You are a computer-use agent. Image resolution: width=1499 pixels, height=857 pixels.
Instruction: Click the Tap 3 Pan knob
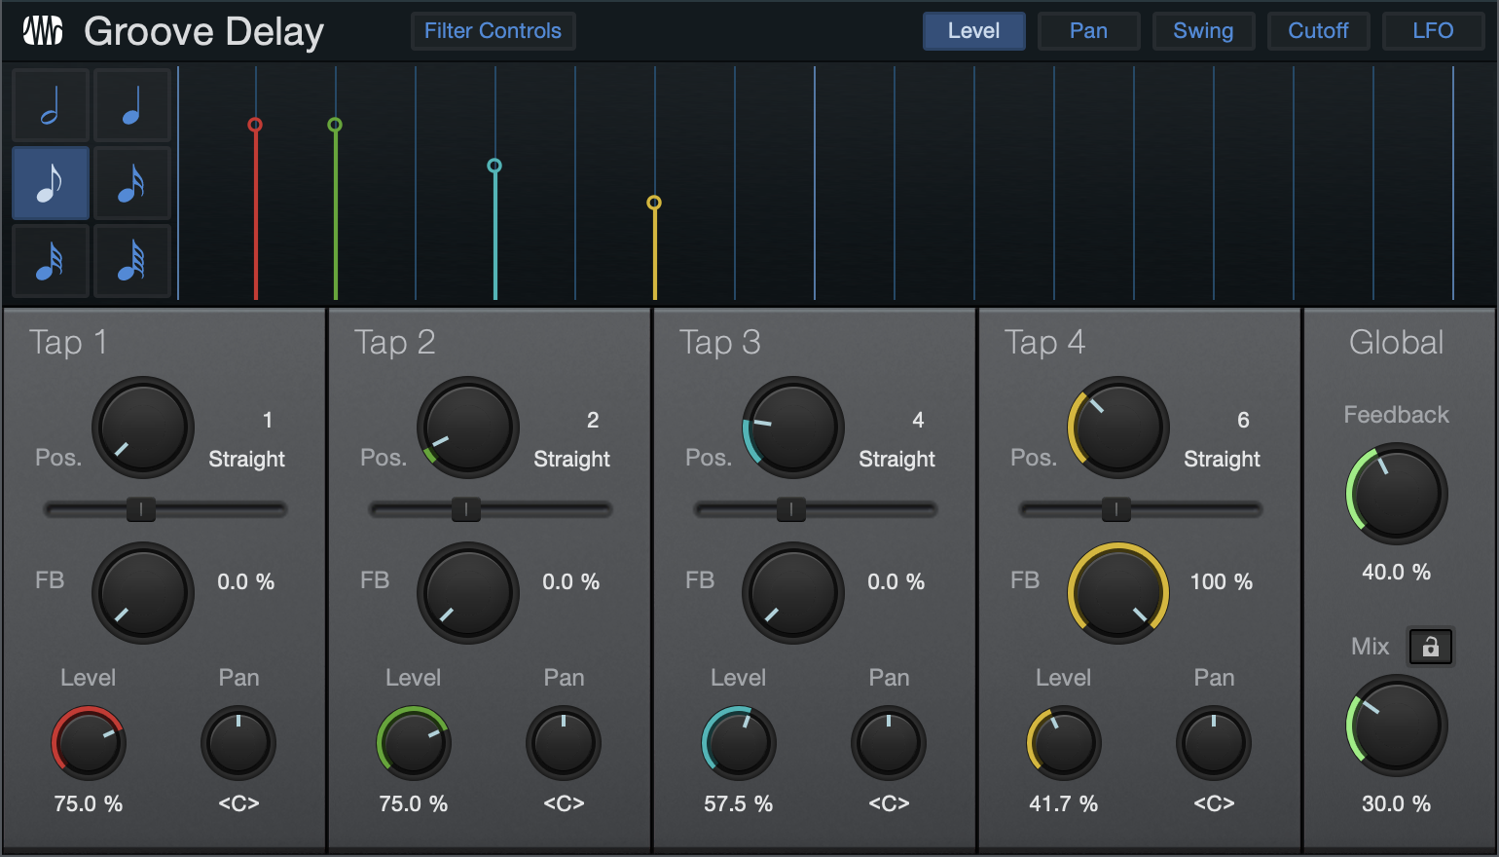(x=889, y=743)
